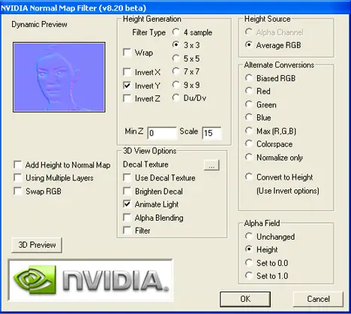Dismiss the dialog with Cancel
Screen dimensions: 351x314
coord(318,299)
